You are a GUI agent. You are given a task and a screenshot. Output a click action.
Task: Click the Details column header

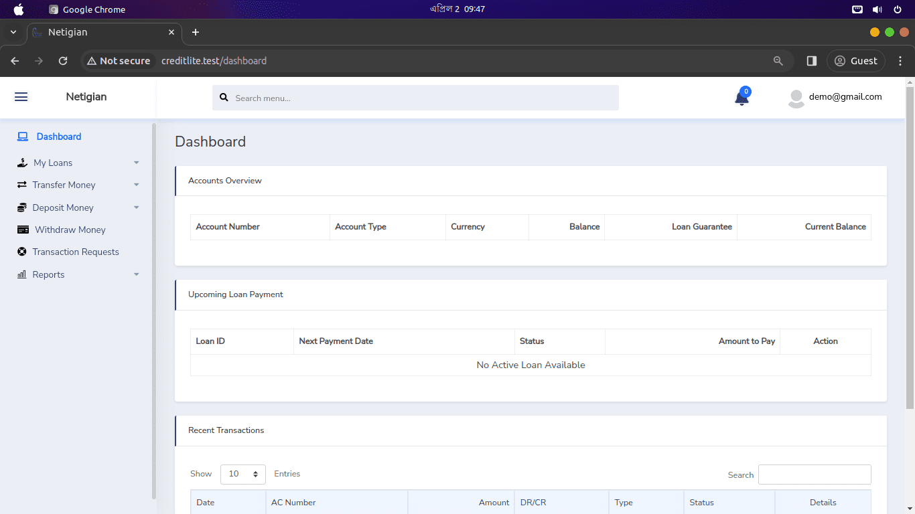823,503
